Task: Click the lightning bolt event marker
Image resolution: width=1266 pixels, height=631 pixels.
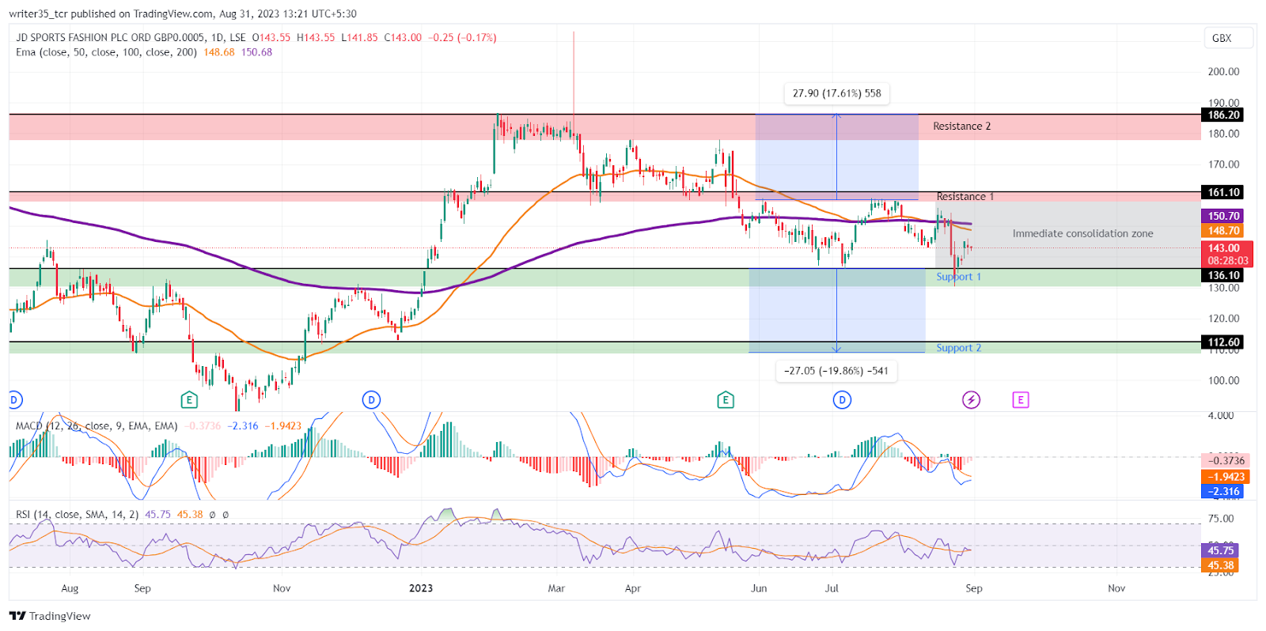Action: [x=971, y=400]
